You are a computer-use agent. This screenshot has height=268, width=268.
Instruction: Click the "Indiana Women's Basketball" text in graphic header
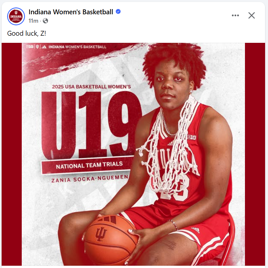click(78, 47)
